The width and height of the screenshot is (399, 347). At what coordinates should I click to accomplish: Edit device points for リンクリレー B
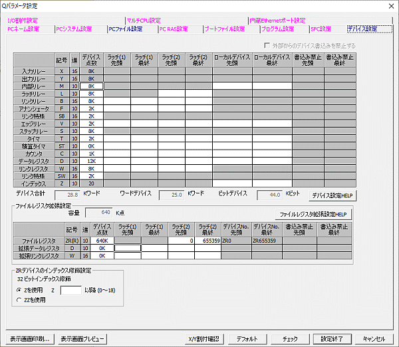(92, 101)
